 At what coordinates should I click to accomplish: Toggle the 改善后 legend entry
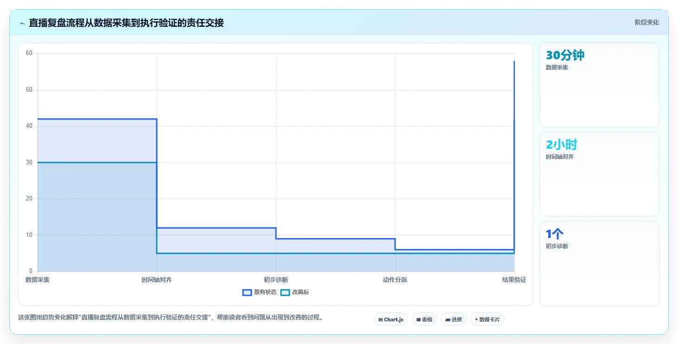tap(295, 292)
